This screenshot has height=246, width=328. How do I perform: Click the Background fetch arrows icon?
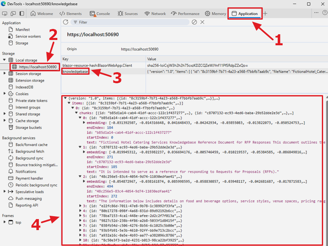tap(11, 151)
